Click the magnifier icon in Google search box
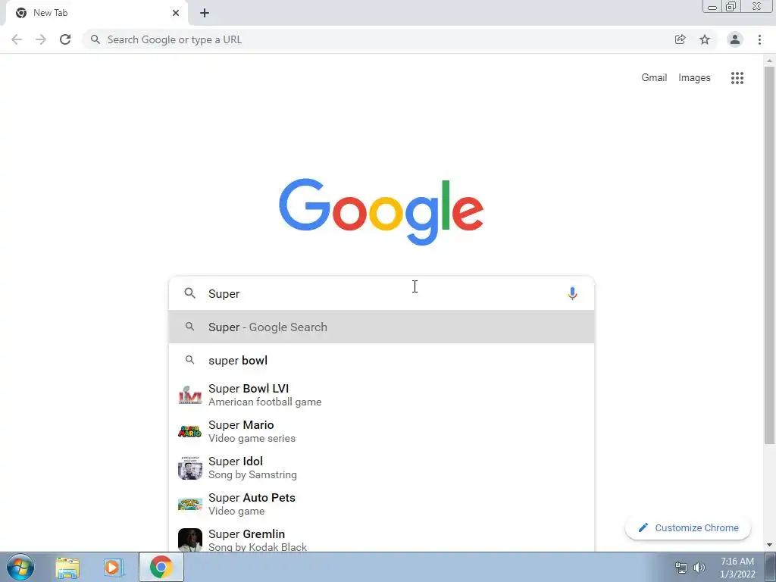This screenshot has height=582, width=776. [x=189, y=293]
